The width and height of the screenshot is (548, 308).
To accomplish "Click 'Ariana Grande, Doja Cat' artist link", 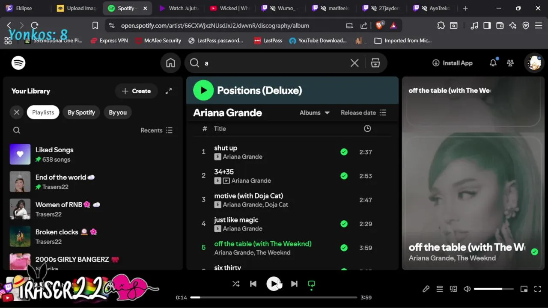I will click(256, 205).
